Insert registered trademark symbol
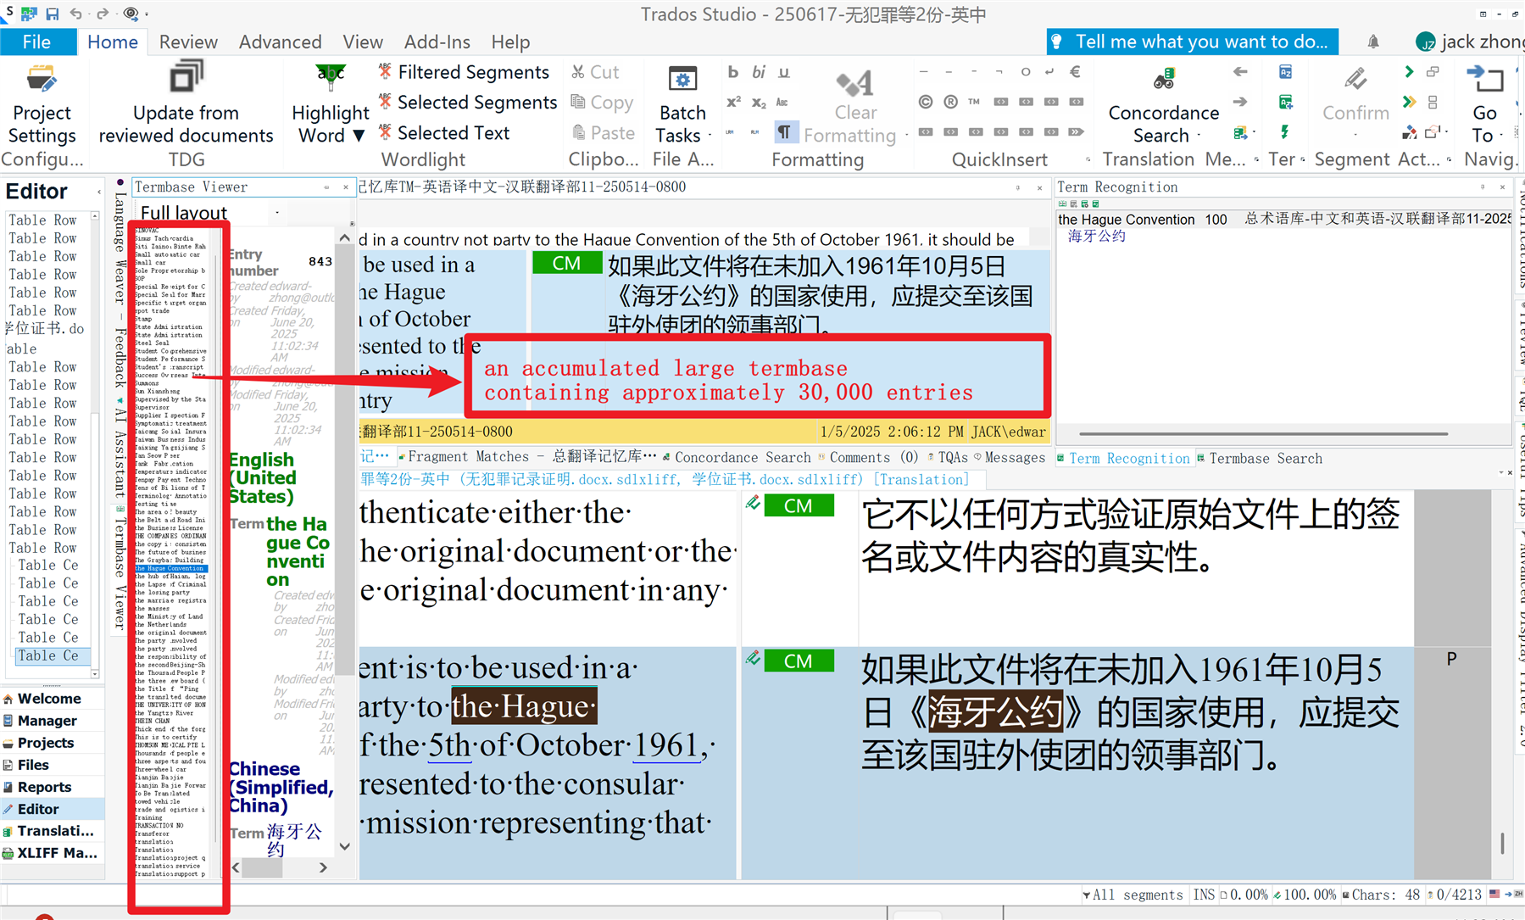Screen dimensions: 1525x920 [951, 102]
